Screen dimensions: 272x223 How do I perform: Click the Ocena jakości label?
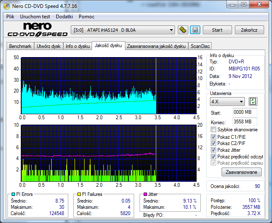(225, 186)
